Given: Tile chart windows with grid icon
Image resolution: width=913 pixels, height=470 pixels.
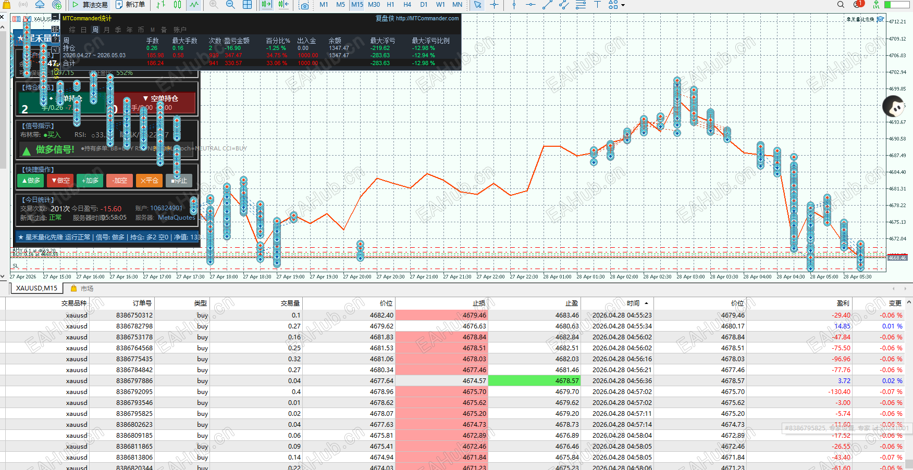Looking at the screenshot, I should coord(247,5).
